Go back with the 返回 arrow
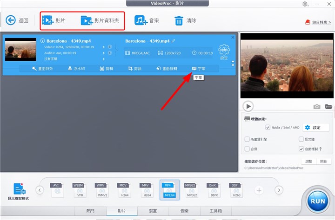 [x=17, y=20]
